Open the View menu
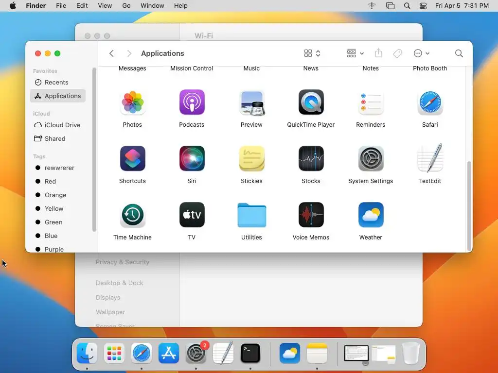 (105, 6)
